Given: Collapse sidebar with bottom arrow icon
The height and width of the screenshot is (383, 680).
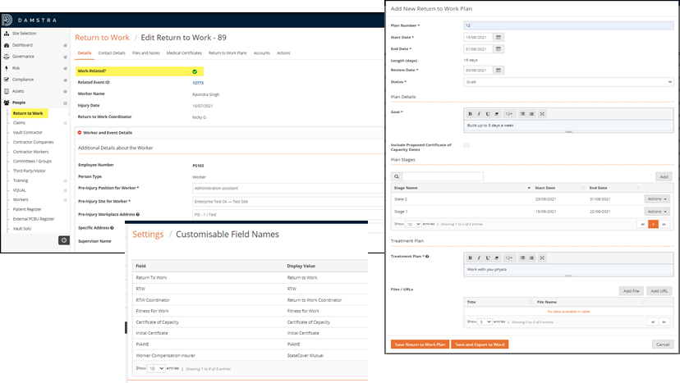Looking at the screenshot, I should [64, 240].
